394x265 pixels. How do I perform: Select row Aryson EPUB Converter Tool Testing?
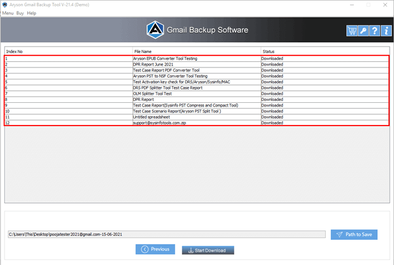197,59
